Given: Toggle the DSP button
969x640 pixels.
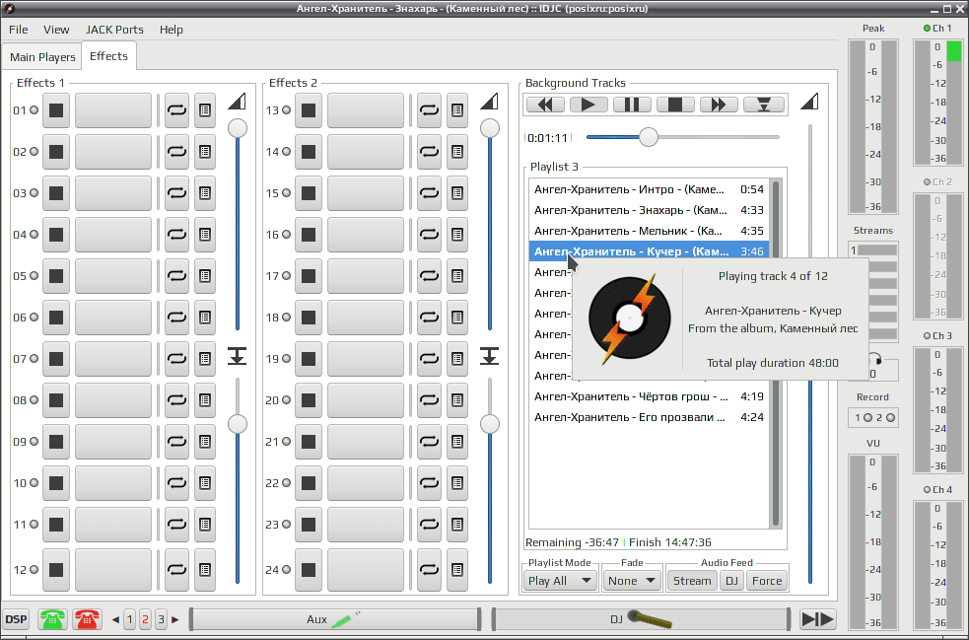Looking at the screenshot, I should click(x=16, y=619).
